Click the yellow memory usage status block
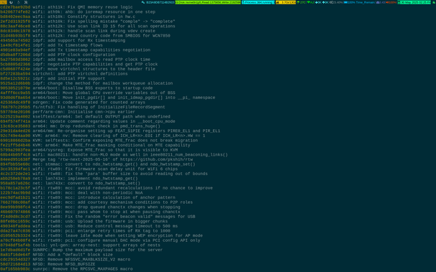The width and height of the screenshot is (436, 272). tap(286, 2)
